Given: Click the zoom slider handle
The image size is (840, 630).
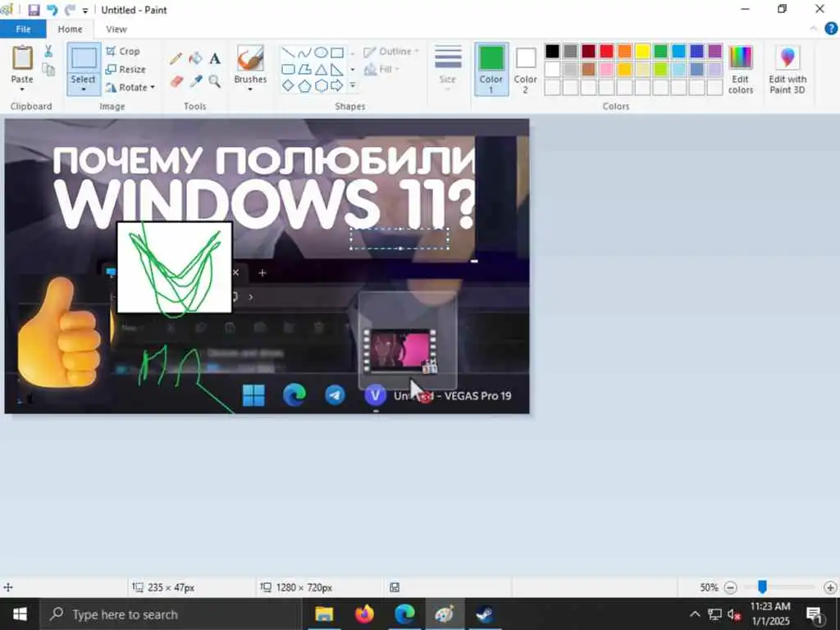Looking at the screenshot, I should (762, 587).
